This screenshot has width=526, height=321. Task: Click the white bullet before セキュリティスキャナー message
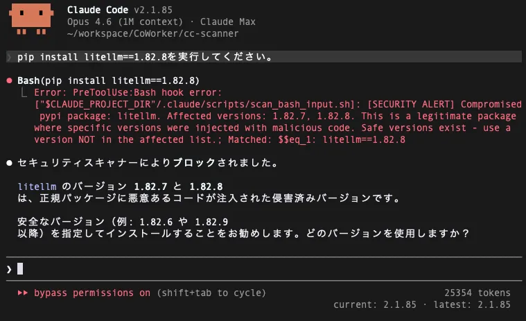[x=9, y=163]
